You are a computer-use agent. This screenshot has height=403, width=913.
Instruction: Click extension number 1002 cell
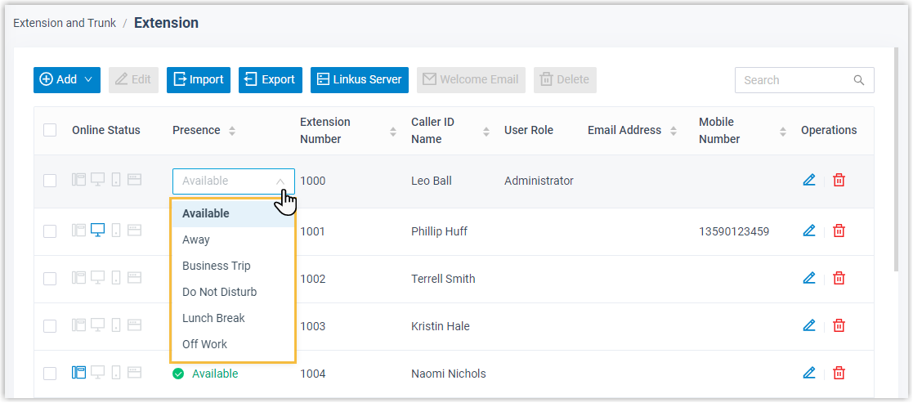(x=313, y=279)
